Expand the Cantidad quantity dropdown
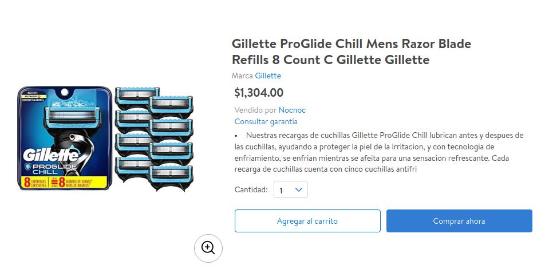 click(x=291, y=190)
